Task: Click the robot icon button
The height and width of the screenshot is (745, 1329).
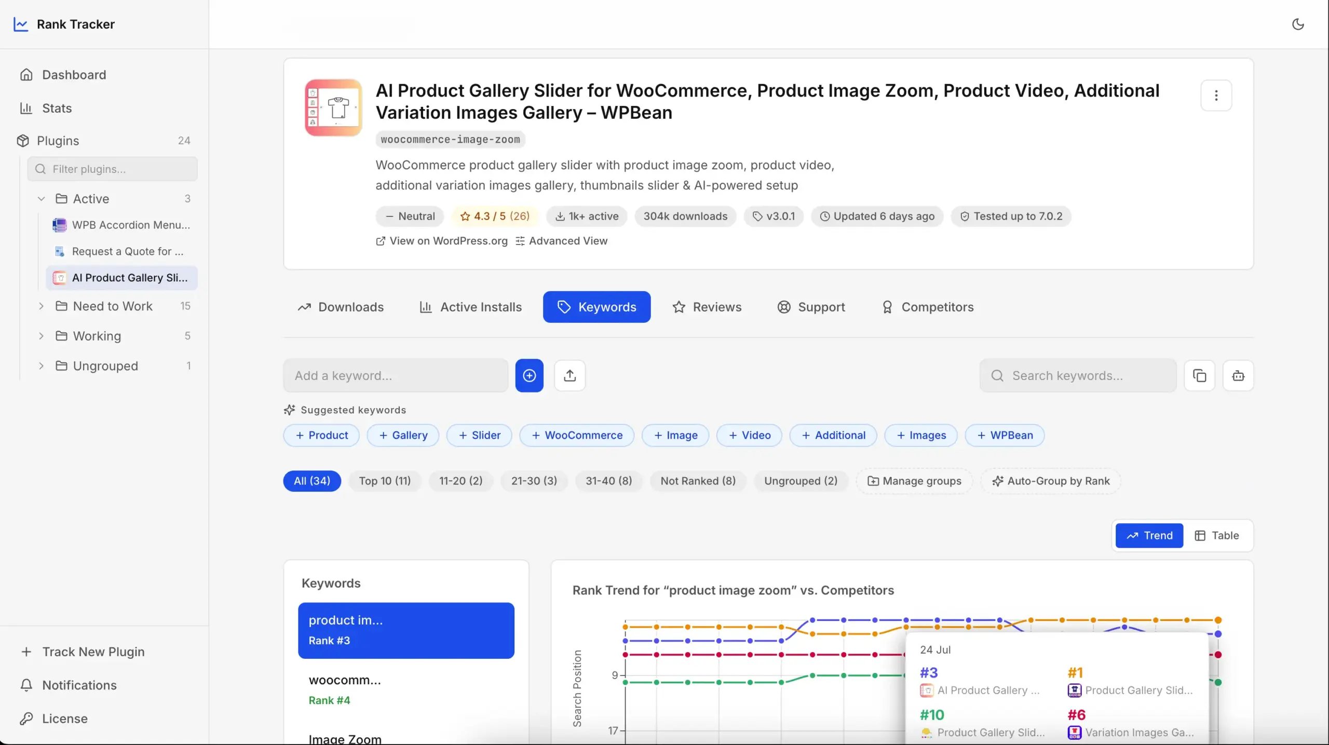Action: pyautogui.click(x=1238, y=375)
